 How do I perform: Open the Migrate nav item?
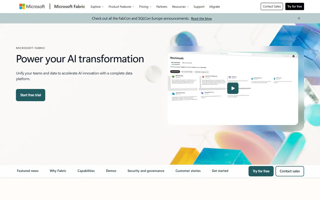pos(214,7)
